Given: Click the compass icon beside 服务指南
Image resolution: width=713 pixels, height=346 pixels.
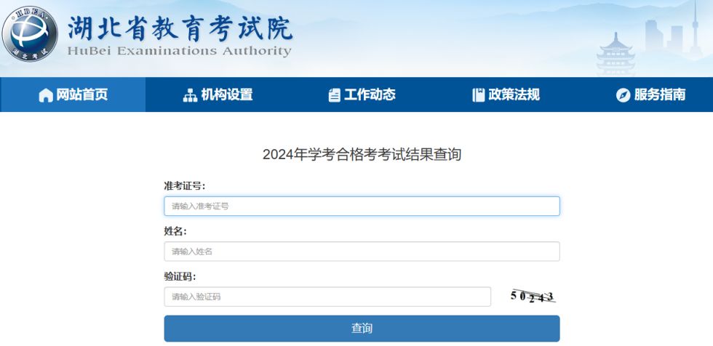Looking at the screenshot, I should pos(623,95).
